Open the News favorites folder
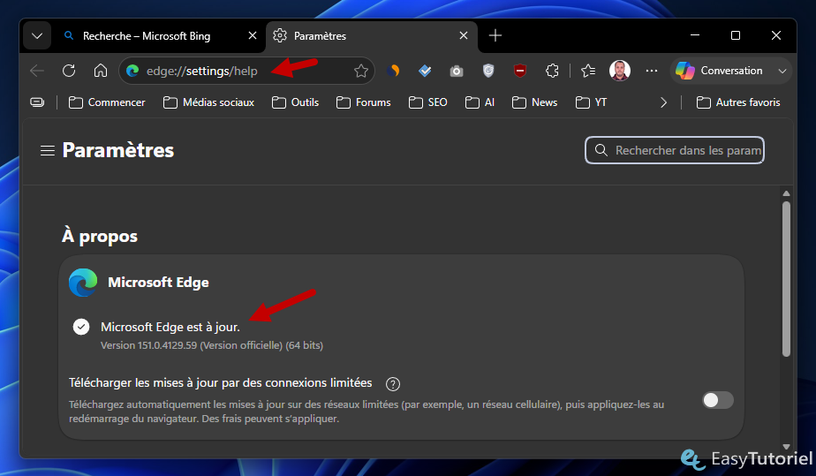The image size is (816, 476). (x=534, y=102)
